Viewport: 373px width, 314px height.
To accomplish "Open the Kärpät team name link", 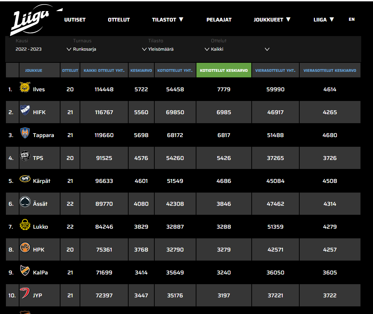I will pyautogui.click(x=42, y=181).
